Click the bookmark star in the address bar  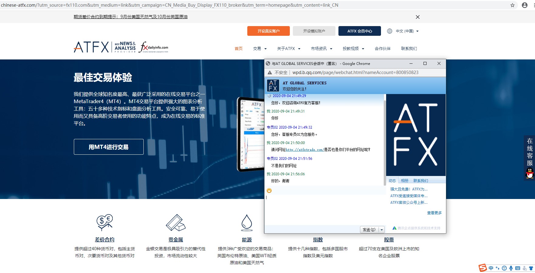click(513, 5)
